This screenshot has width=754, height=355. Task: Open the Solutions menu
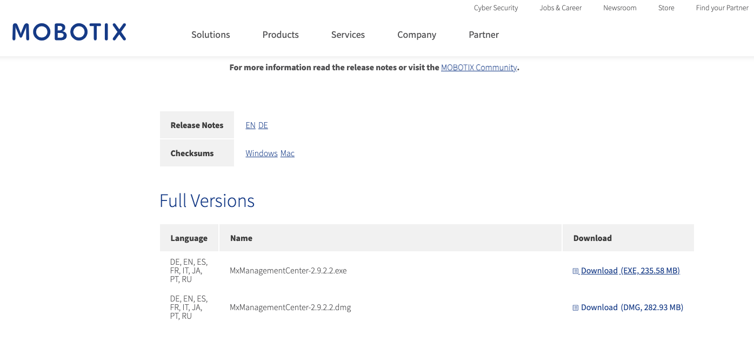point(211,35)
